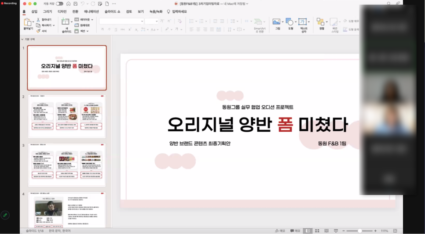Click the font name combo box
425x234 pixels.
(x=121, y=21)
